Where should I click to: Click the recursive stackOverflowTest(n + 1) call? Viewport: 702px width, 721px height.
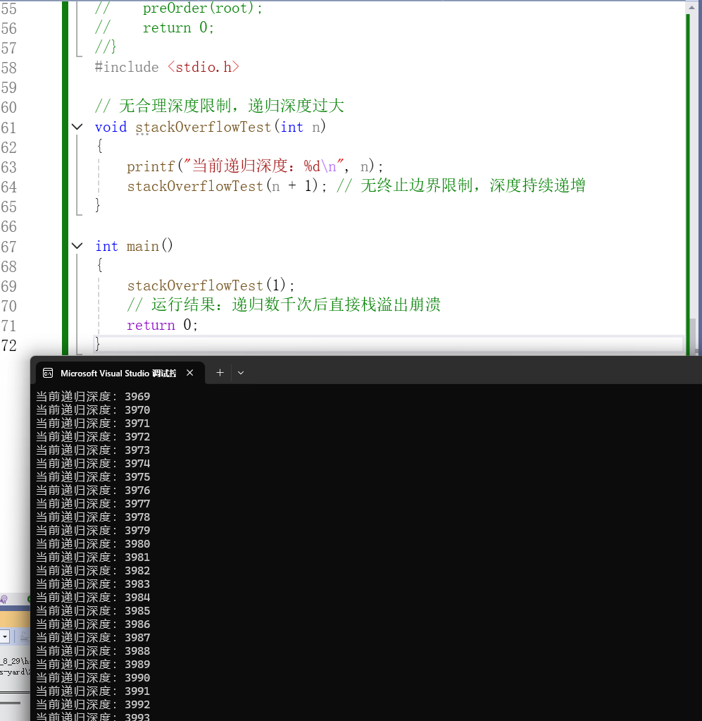227,186
